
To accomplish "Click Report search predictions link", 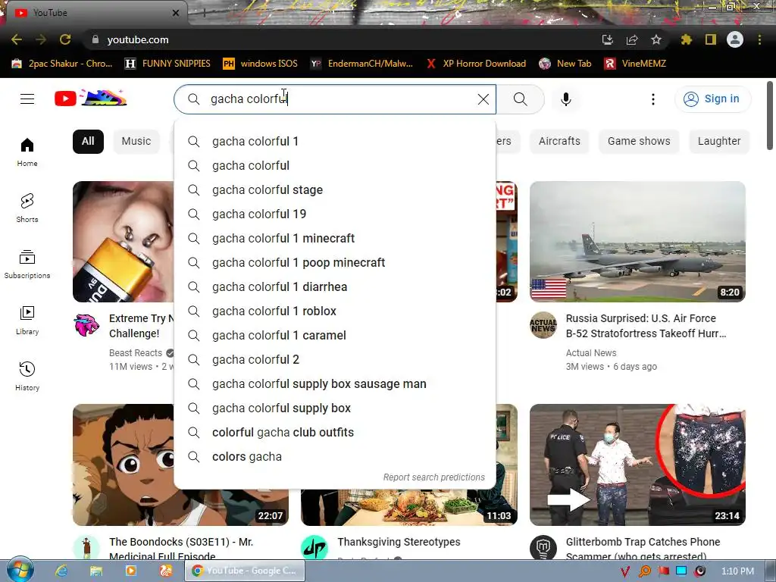I will [434, 477].
